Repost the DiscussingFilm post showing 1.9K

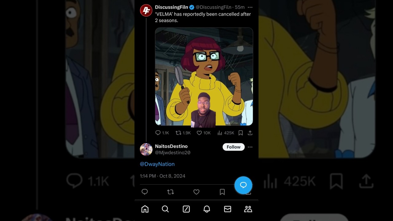click(x=183, y=133)
